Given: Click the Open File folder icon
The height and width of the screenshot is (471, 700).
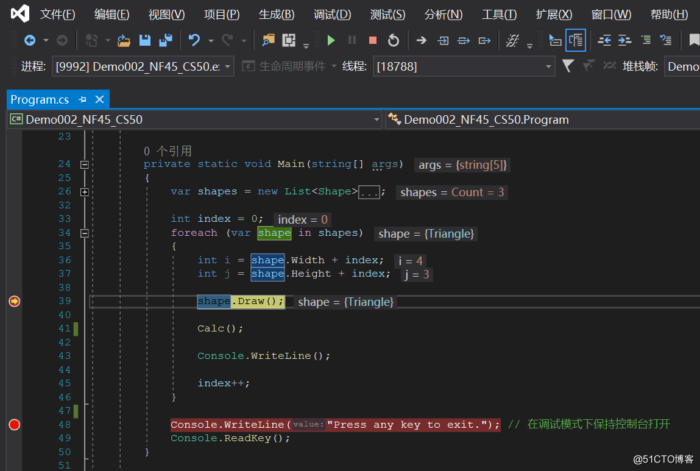Looking at the screenshot, I should (124, 41).
